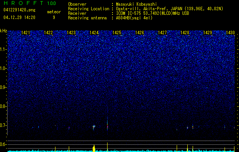239x152 pixels.
Task: Click the green 'meteor' label
Action: (54, 12)
